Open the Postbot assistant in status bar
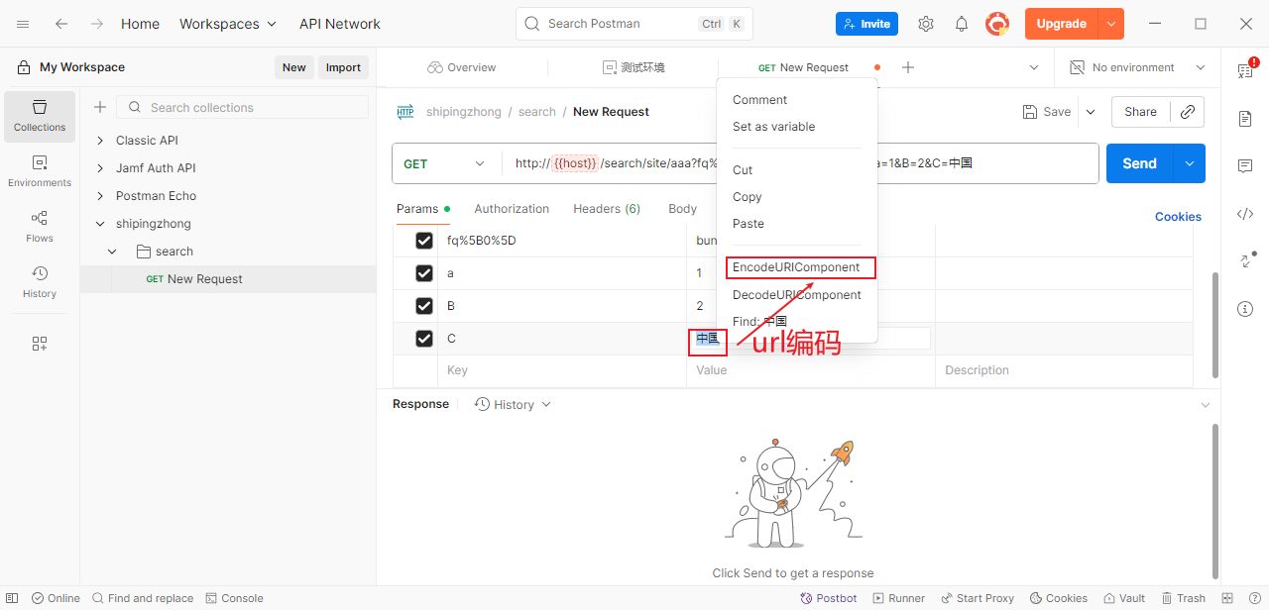Viewport: 1269px width, 610px height. (x=829, y=598)
